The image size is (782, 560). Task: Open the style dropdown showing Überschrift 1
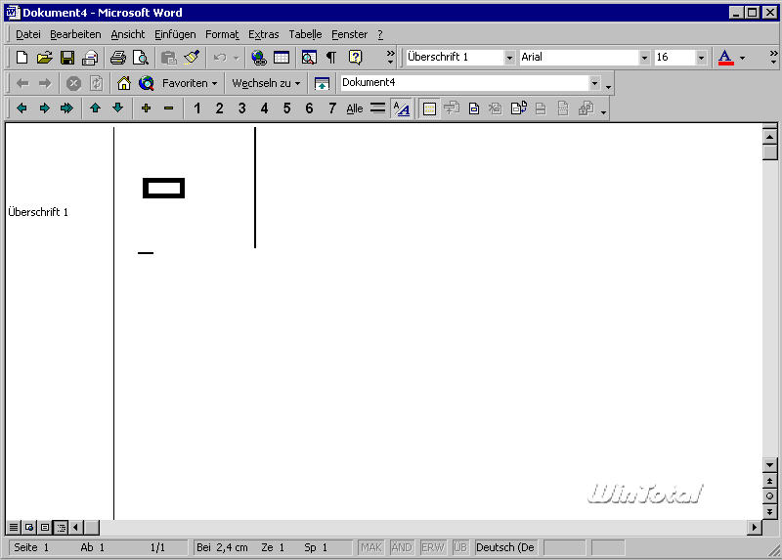[x=509, y=58]
